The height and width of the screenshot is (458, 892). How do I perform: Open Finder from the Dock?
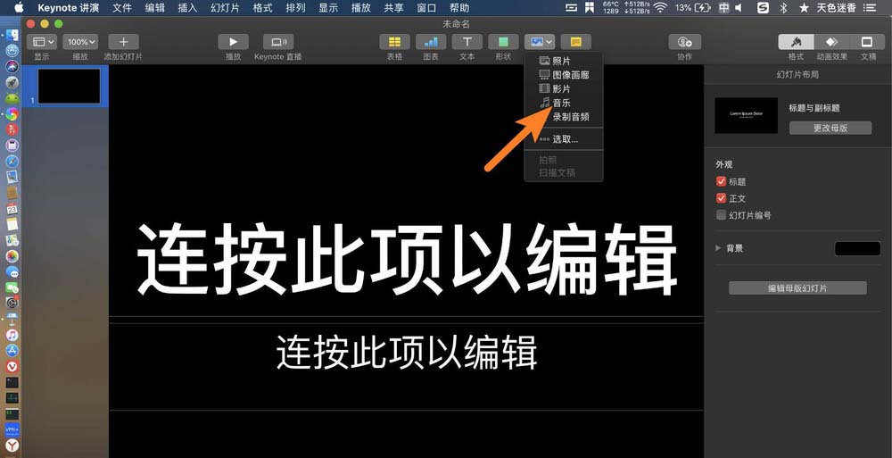pos(12,35)
